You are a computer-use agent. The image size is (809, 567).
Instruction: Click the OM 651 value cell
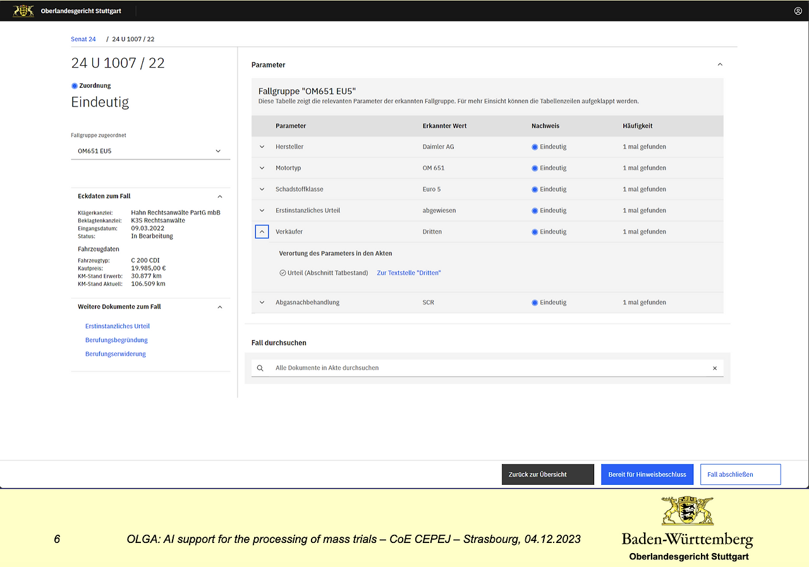click(x=434, y=168)
